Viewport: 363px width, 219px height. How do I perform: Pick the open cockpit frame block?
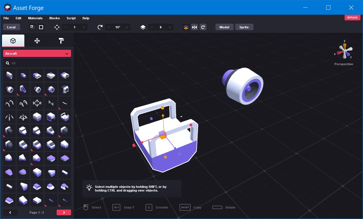coord(65,117)
